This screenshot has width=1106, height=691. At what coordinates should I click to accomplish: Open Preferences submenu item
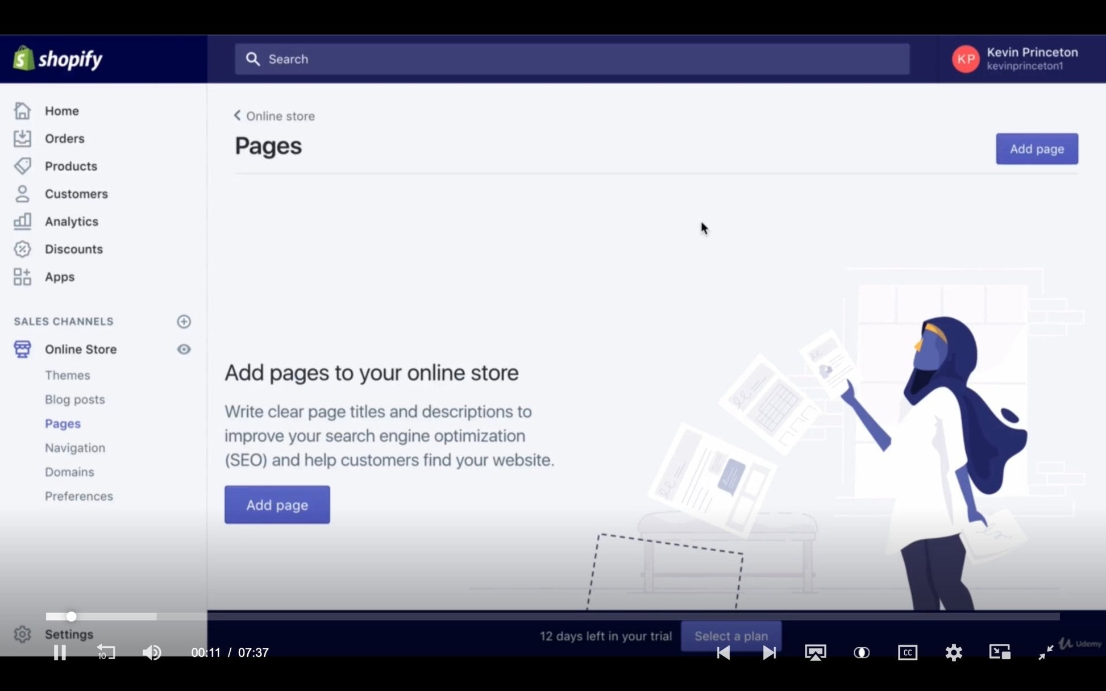(79, 496)
